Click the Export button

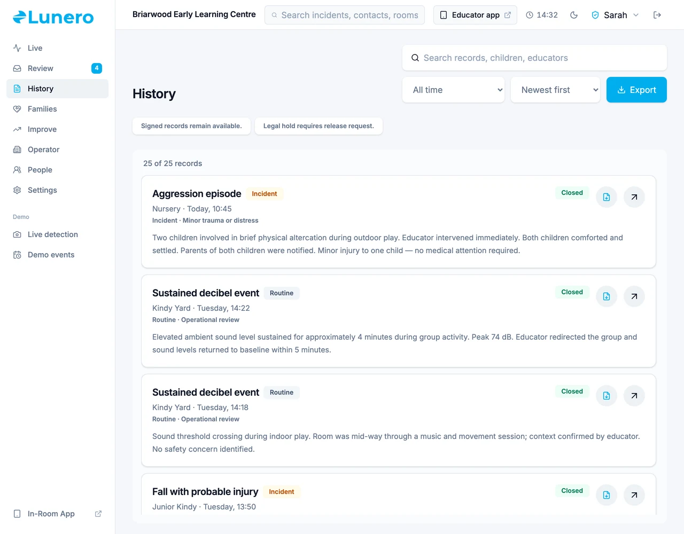coord(636,90)
